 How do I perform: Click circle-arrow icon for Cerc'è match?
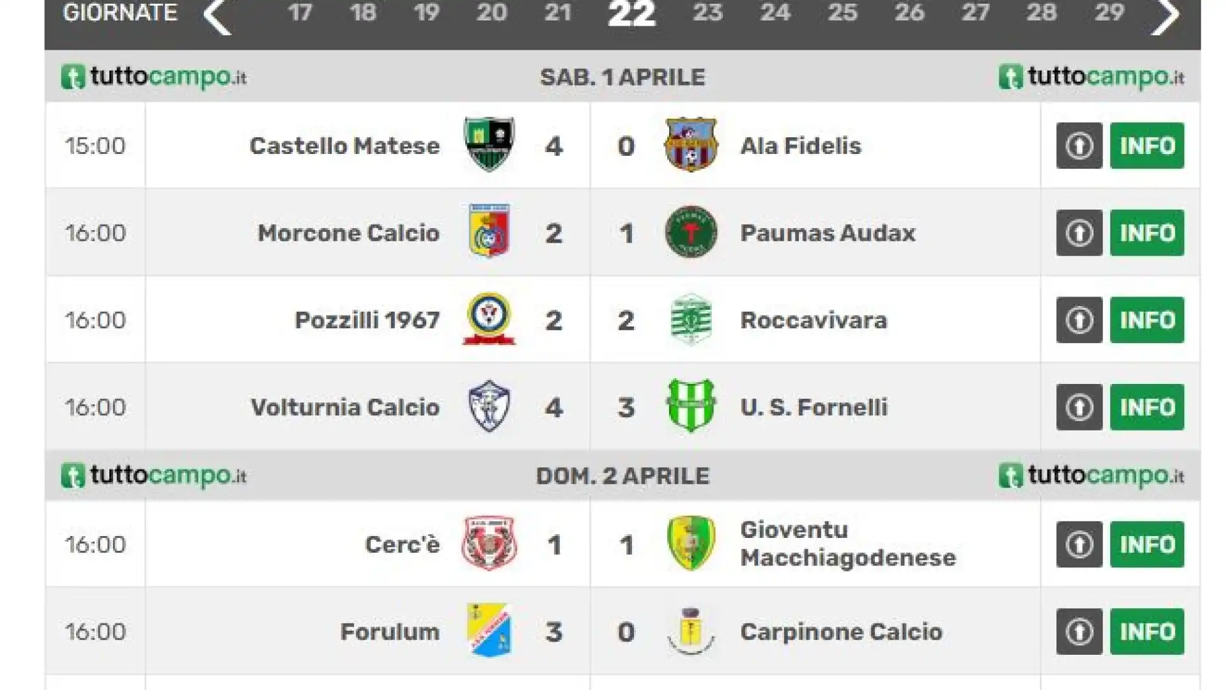1079,544
